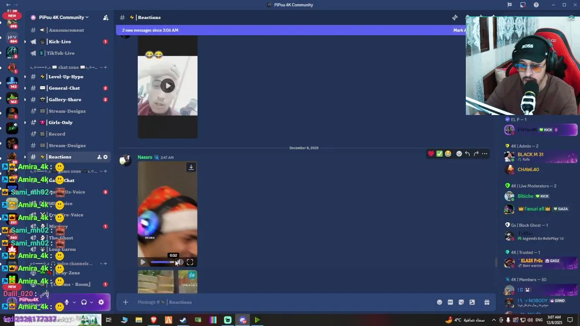Image resolution: width=580 pixels, height=326 pixels.
Task: Add heart reaction to Nassro's message
Action: (x=431, y=153)
